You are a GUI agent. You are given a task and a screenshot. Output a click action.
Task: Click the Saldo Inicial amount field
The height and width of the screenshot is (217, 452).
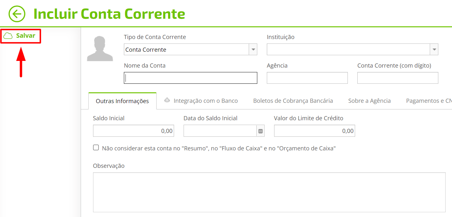click(133, 131)
